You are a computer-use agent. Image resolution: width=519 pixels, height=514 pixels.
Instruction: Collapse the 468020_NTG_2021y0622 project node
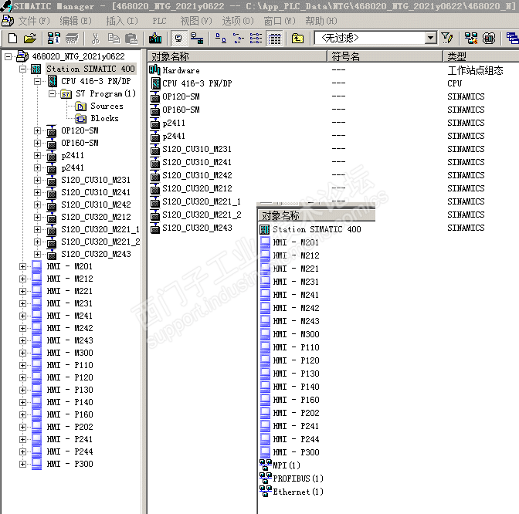(8, 56)
